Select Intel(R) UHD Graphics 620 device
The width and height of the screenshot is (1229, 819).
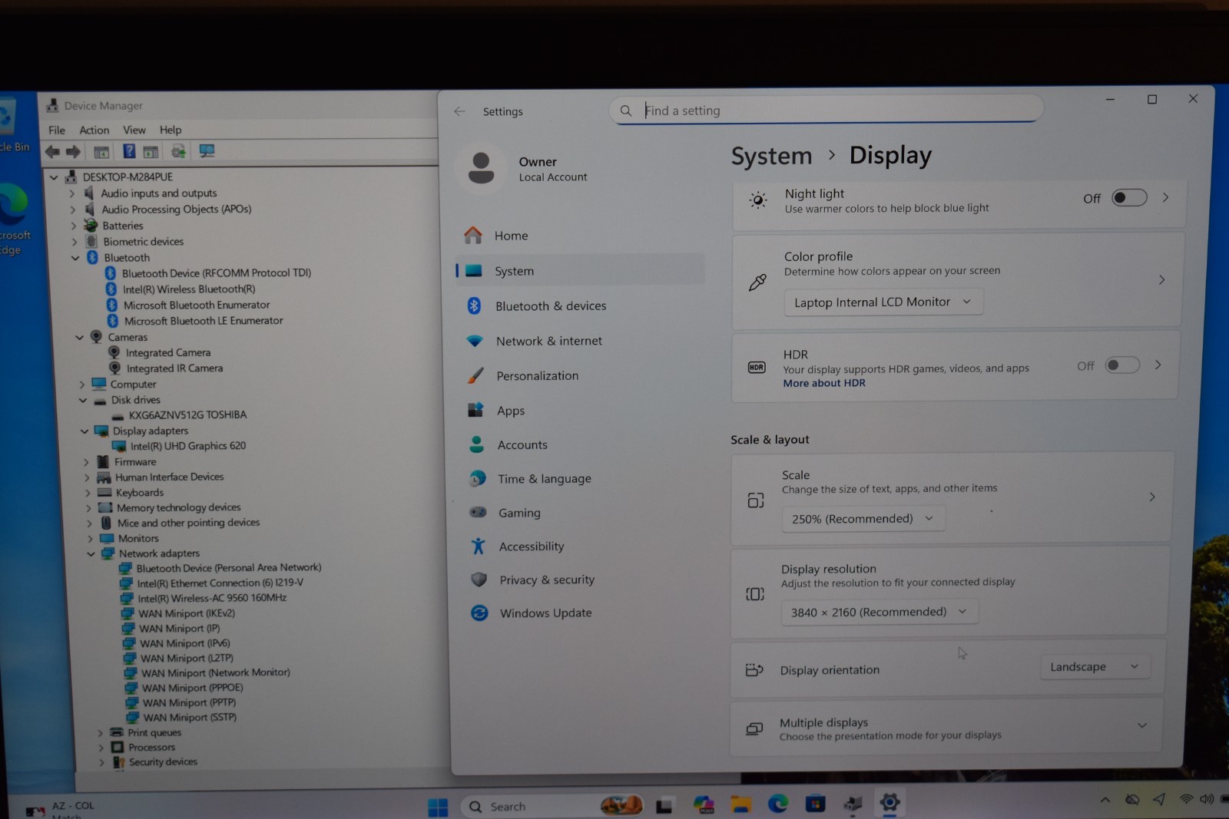(187, 446)
